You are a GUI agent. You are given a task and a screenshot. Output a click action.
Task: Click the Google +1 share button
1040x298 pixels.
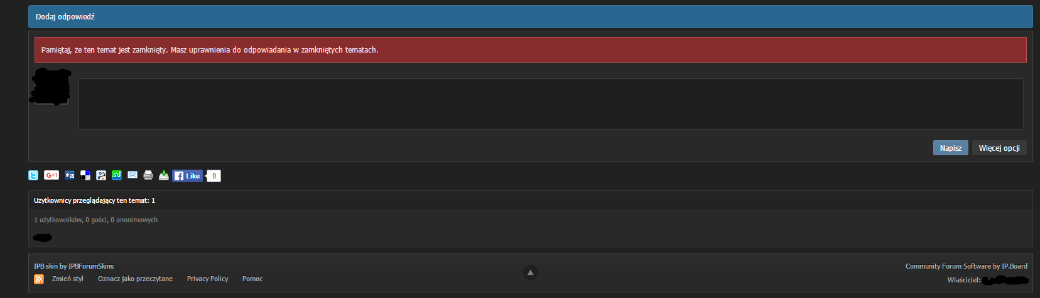[51, 175]
